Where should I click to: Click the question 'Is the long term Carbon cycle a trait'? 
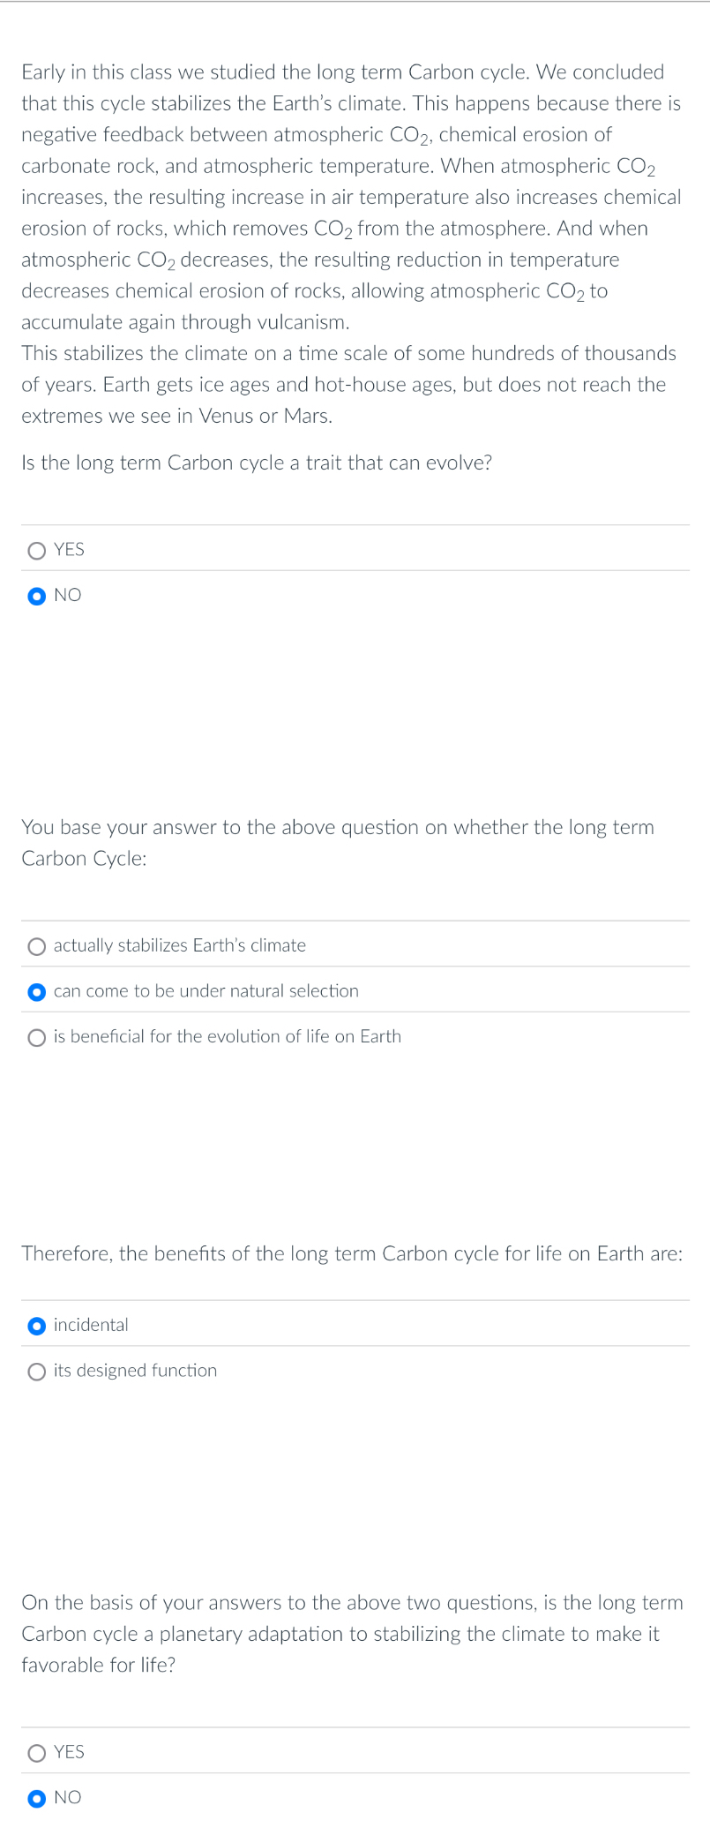click(x=257, y=463)
